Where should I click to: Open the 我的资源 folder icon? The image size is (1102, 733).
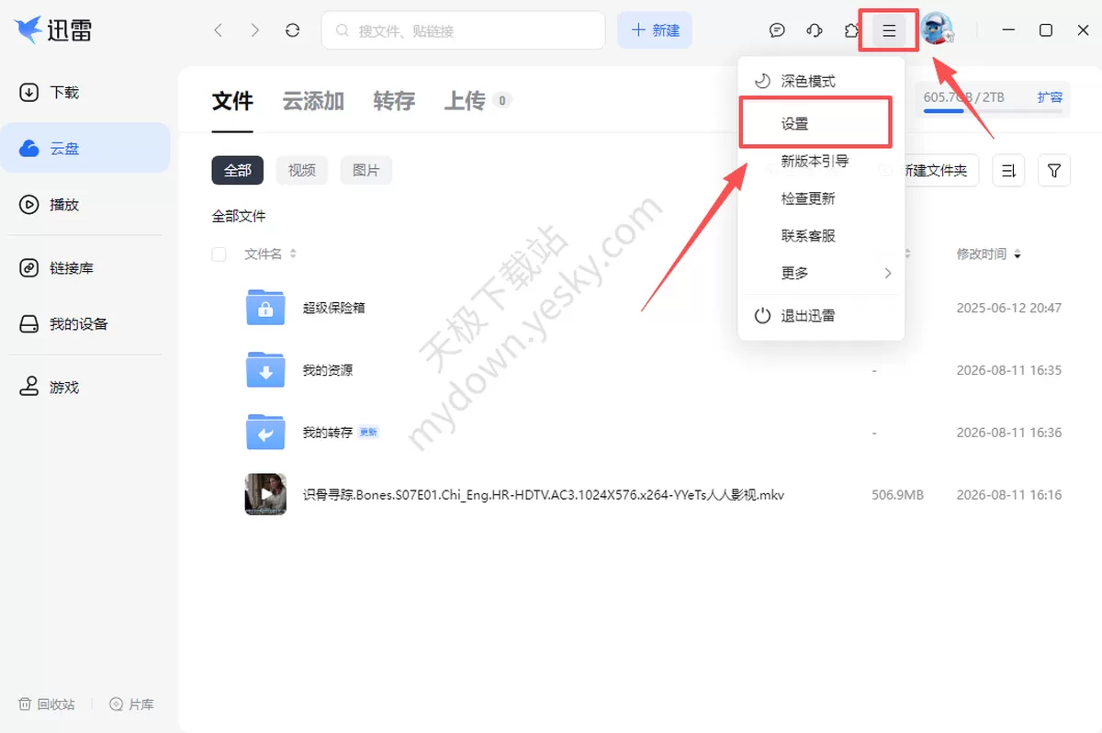click(x=265, y=370)
